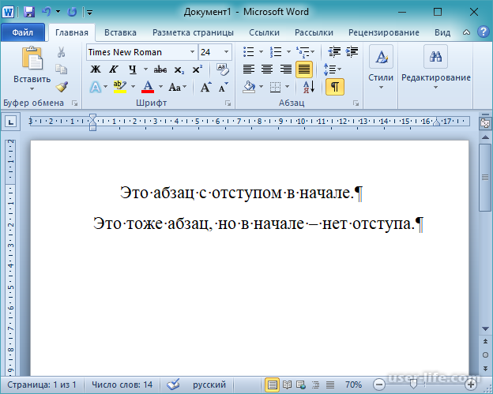The height and width of the screenshot is (394, 493).
Task: Open Абзац dialog launcher
Action: click(356, 103)
